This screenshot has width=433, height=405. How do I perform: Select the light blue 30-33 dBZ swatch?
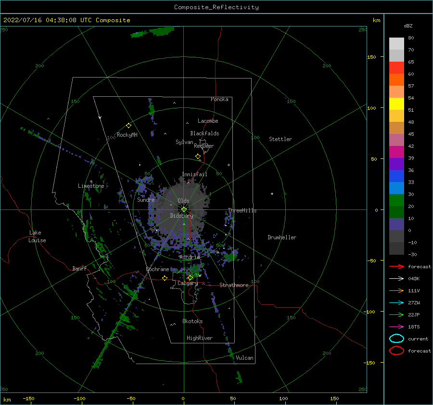396,188
